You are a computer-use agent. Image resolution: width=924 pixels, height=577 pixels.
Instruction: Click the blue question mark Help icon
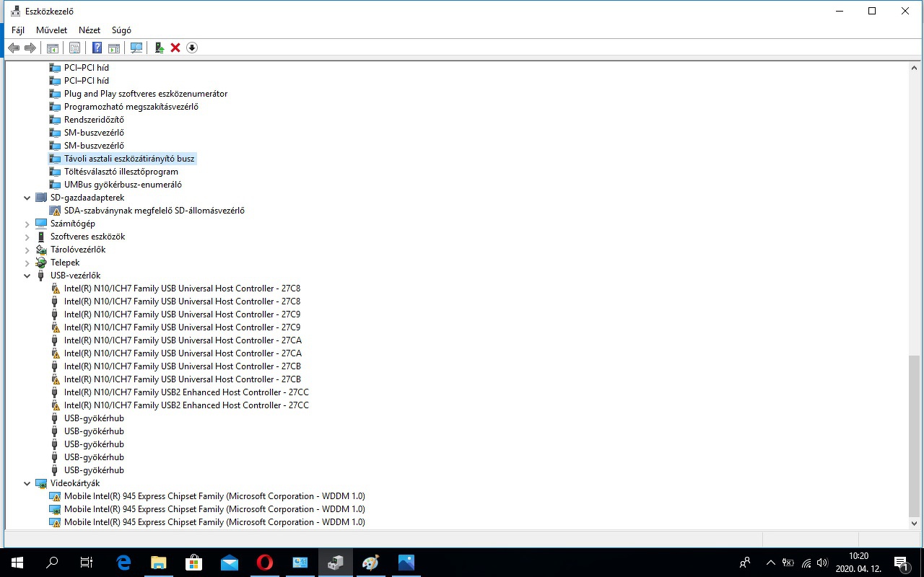[97, 48]
